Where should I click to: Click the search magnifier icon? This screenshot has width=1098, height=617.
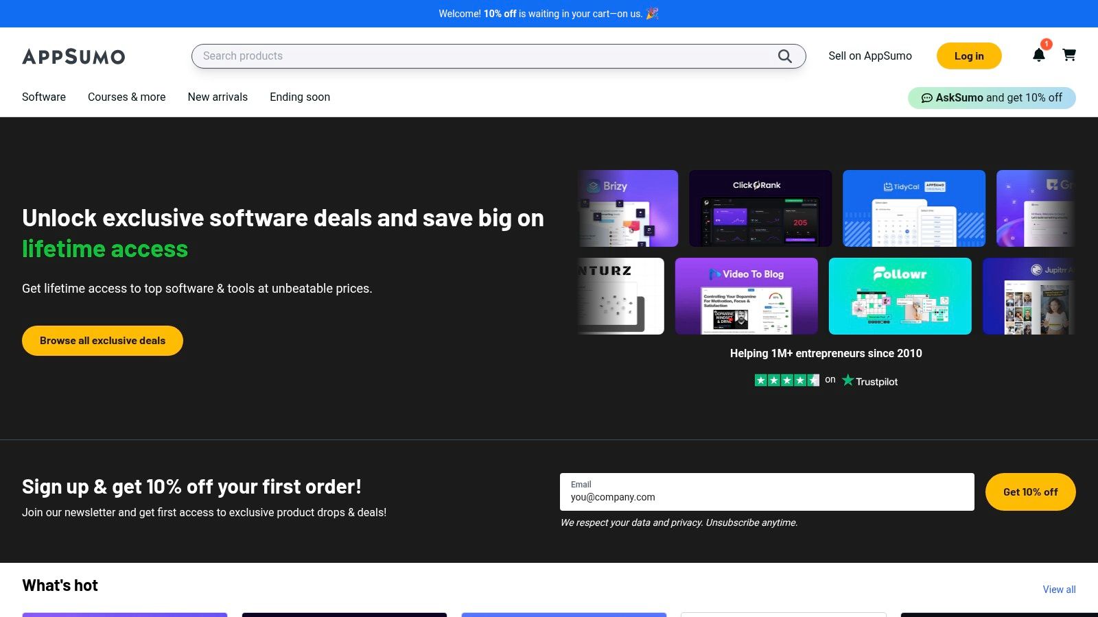(785, 56)
